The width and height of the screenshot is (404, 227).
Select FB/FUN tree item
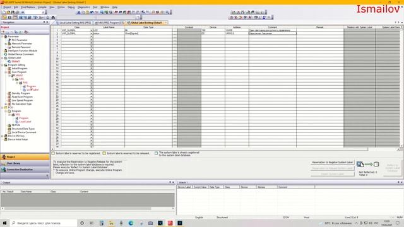coord(16,125)
